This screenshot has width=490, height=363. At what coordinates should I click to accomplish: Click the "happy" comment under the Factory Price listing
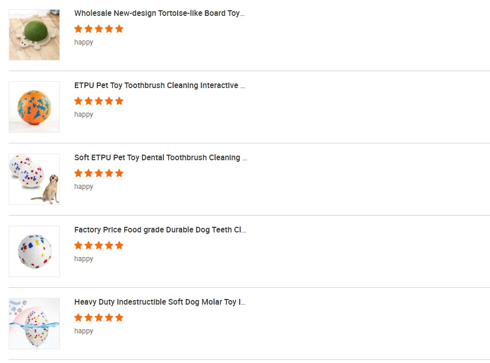tap(83, 259)
